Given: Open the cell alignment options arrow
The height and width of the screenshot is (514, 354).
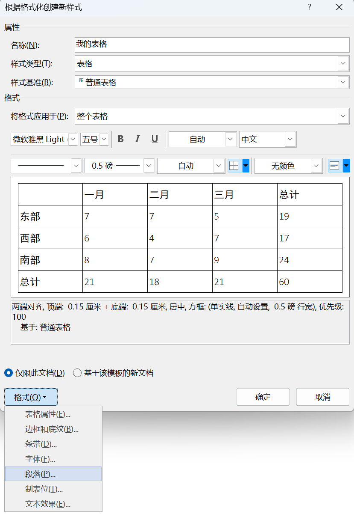Looking at the screenshot, I should click(x=346, y=166).
